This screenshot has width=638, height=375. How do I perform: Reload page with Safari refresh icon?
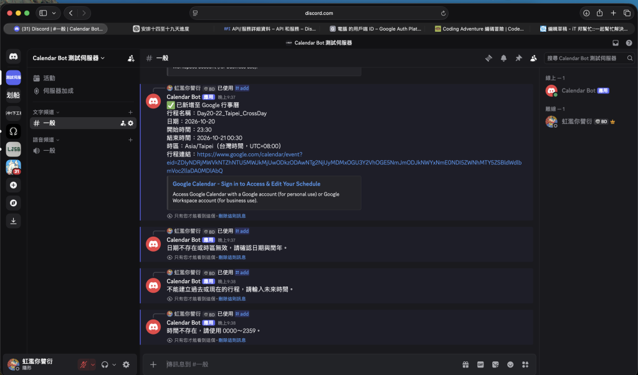[443, 13]
